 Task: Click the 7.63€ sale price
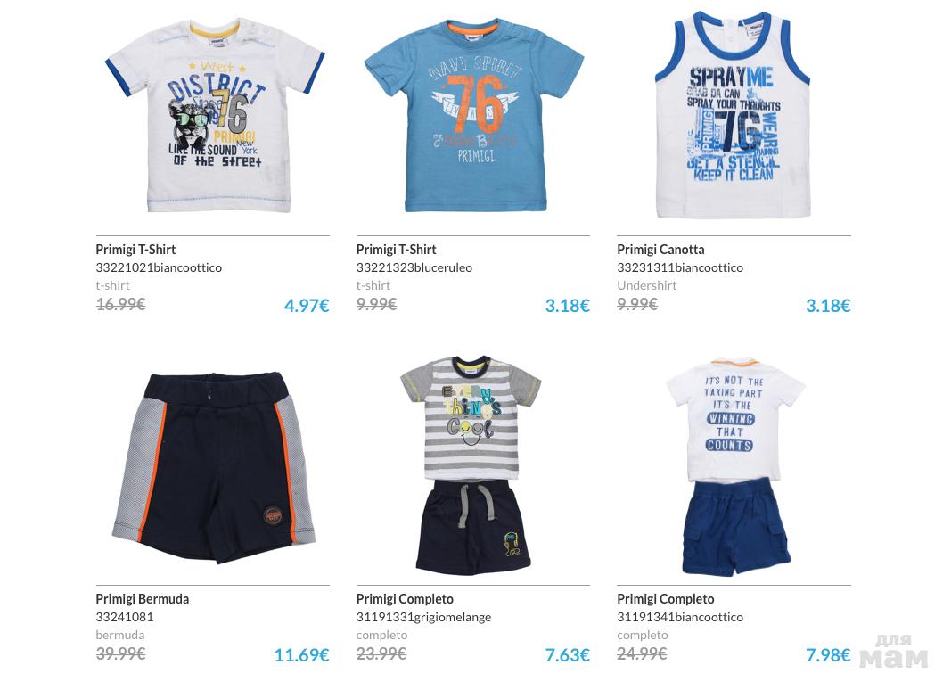click(567, 655)
